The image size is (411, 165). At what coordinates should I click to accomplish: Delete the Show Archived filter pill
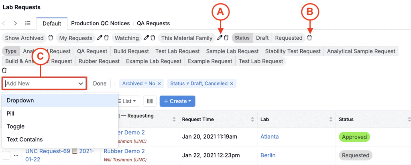click(51, 38)
